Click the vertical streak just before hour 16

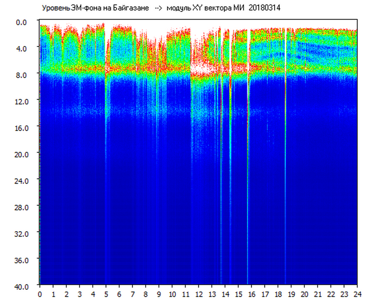[x=248, y=169]
